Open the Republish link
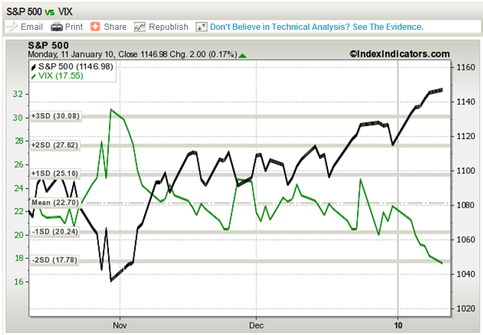This screenshot has width=483, height=335. 168,27
